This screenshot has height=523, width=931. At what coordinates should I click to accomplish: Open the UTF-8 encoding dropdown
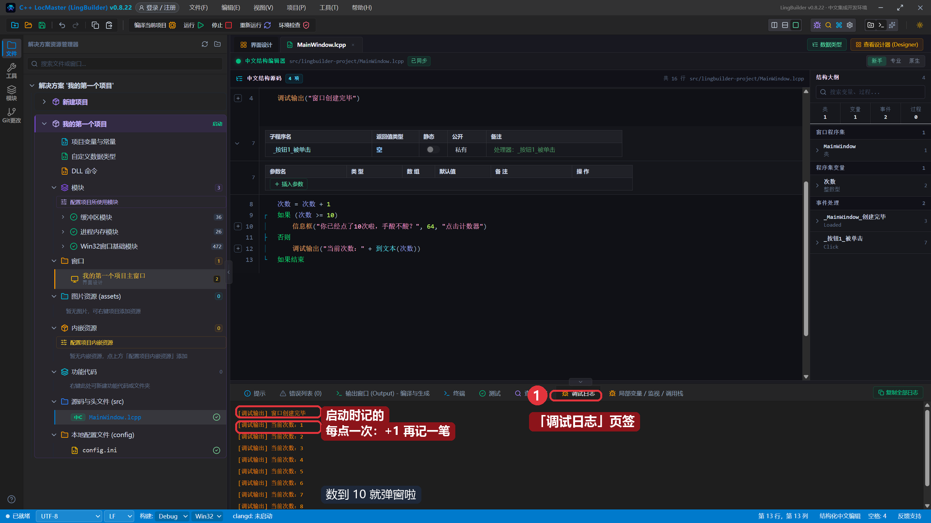point(69,516)
